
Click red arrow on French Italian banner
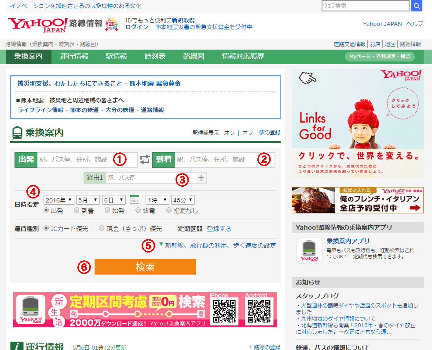click(415, 208)
